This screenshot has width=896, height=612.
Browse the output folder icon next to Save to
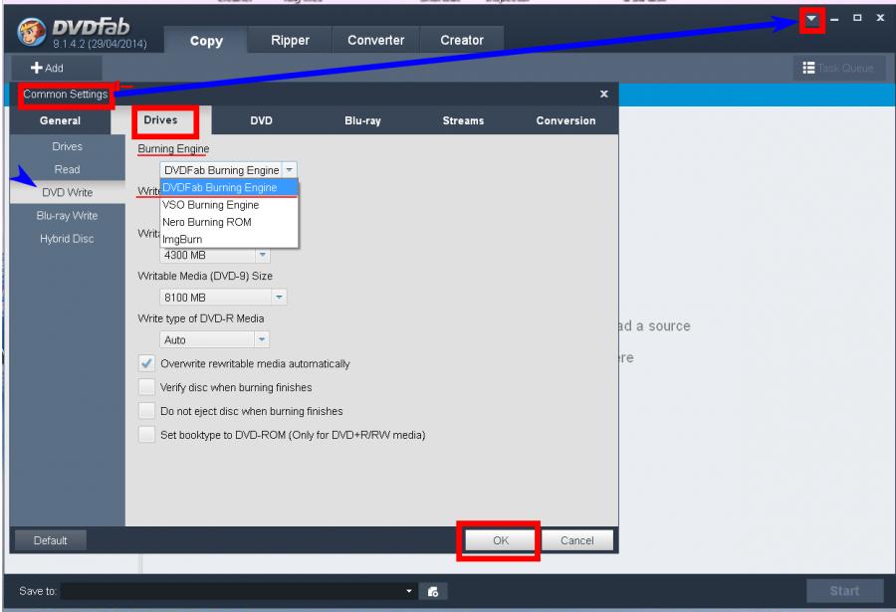433,591
